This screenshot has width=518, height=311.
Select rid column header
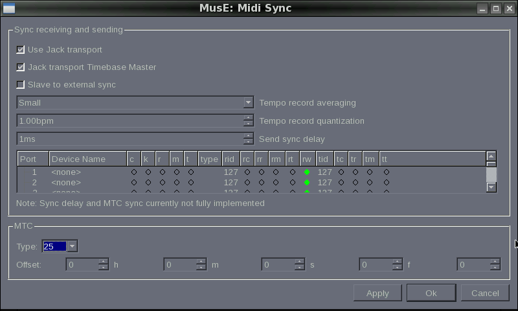[231, 159]
